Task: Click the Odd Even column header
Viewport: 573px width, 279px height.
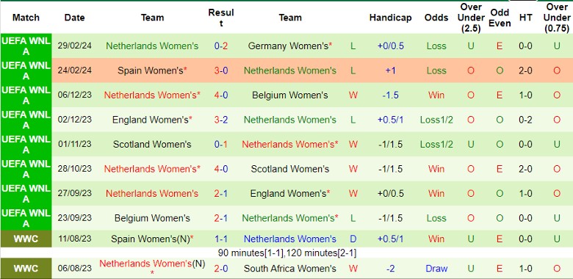Action: (500, 18)
